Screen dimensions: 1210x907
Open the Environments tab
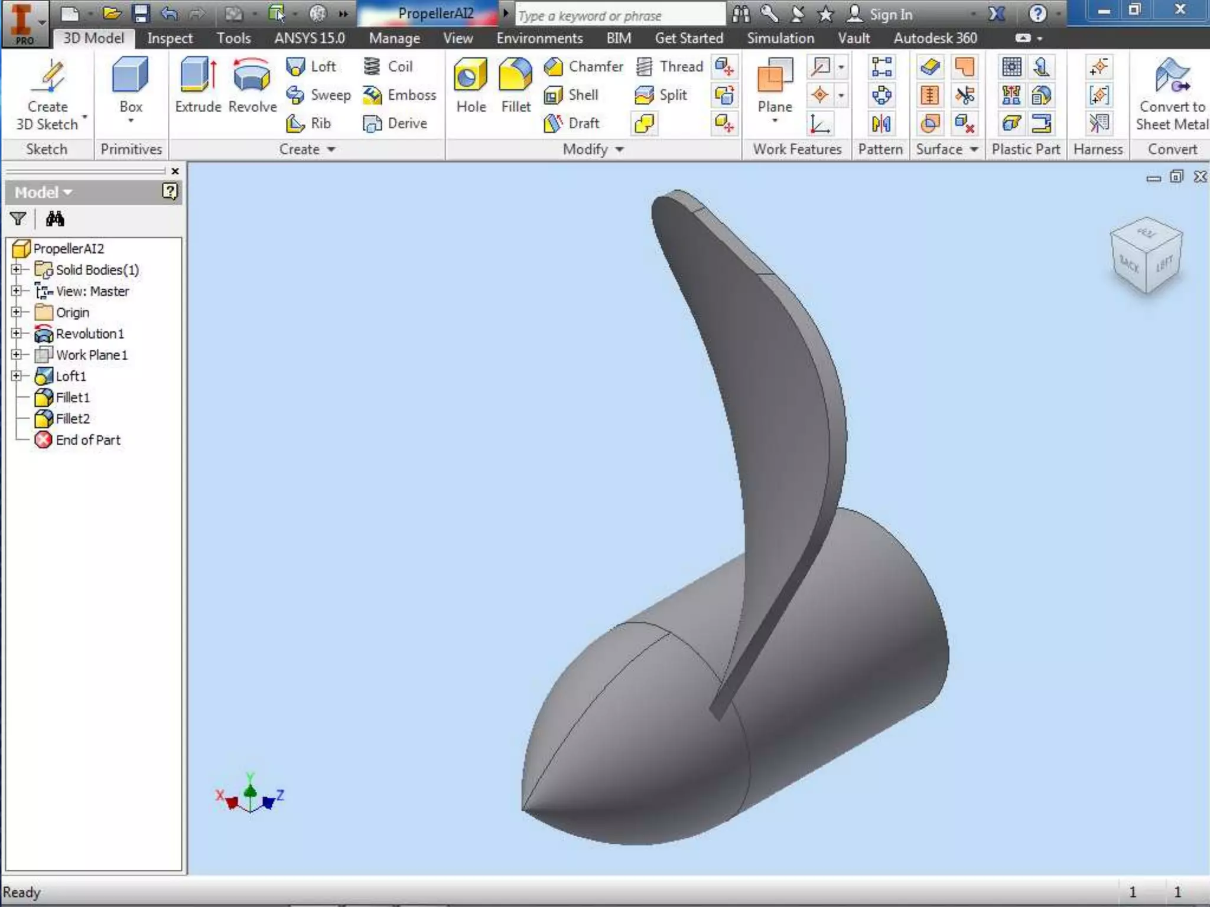539,38
